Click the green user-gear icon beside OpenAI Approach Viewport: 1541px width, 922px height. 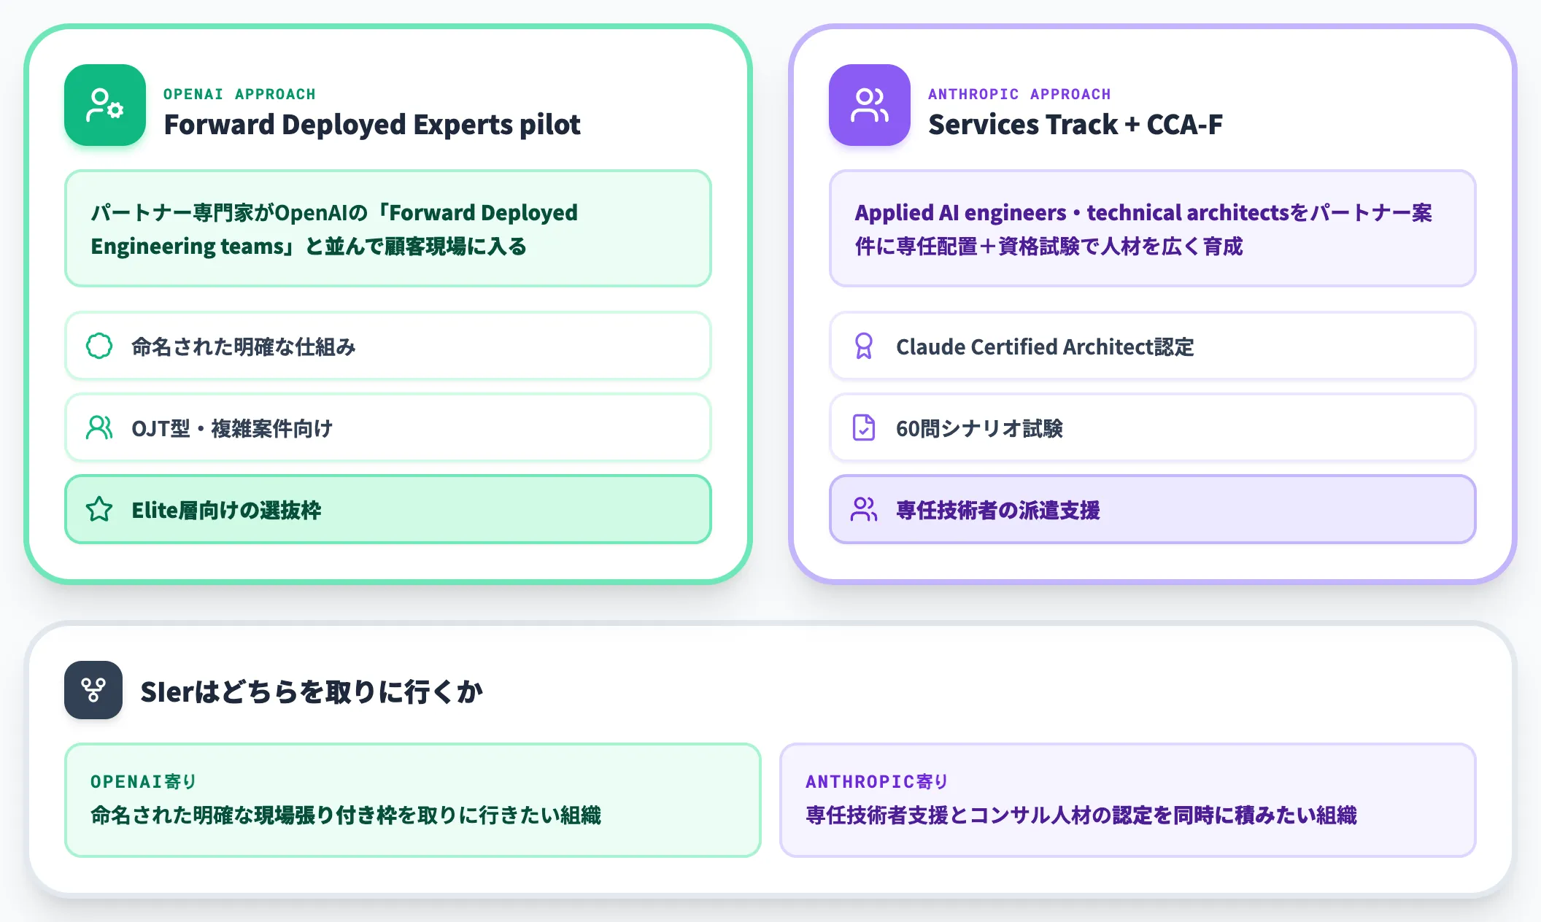tap(105, 105)
